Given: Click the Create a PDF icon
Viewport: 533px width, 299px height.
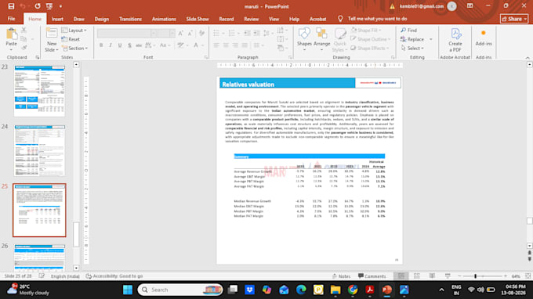Looking at the screenshot, I should click(x=455, y=34).
